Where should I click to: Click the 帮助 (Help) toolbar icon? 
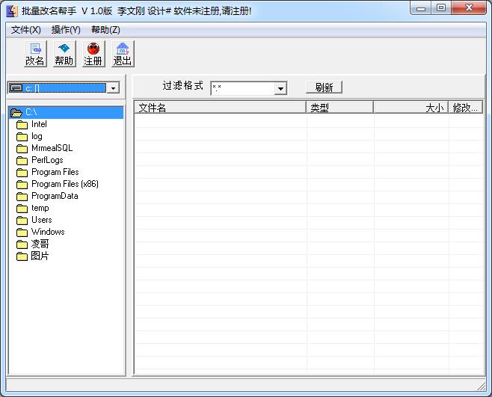[64, 54]
